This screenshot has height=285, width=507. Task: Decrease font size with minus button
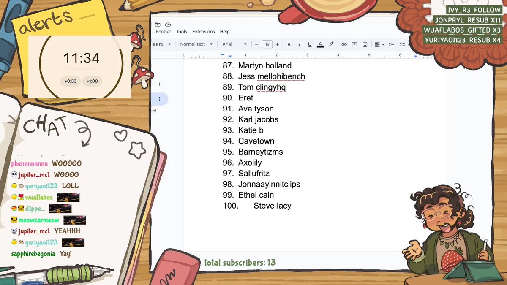(x=256, y=44)
